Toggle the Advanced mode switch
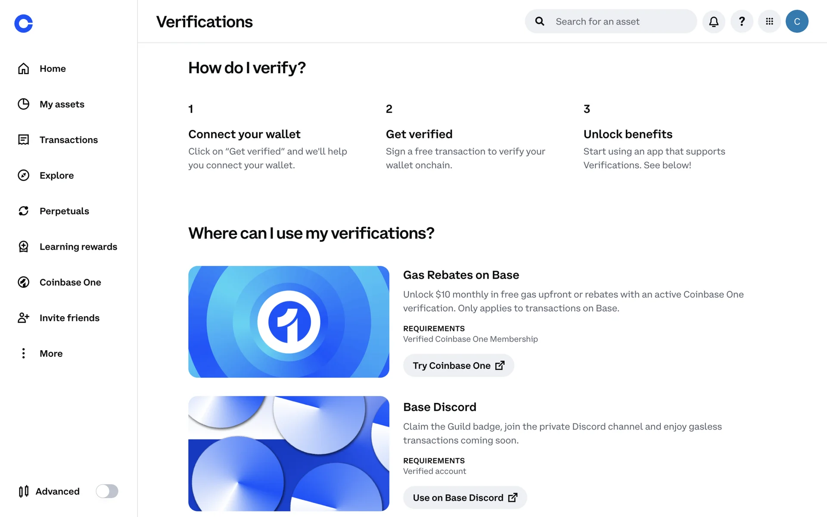Screen dimensions: 827x517 tap(107, 491)
